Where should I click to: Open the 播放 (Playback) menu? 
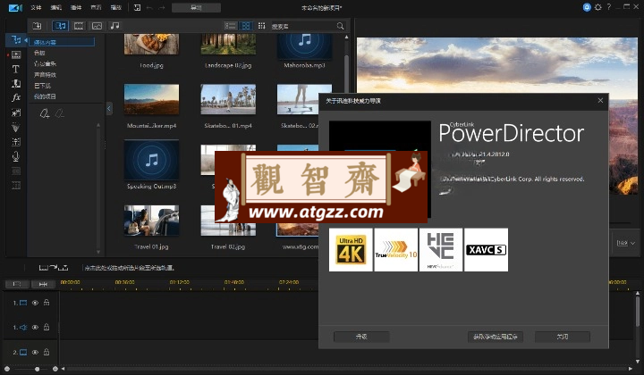(116, 7)
